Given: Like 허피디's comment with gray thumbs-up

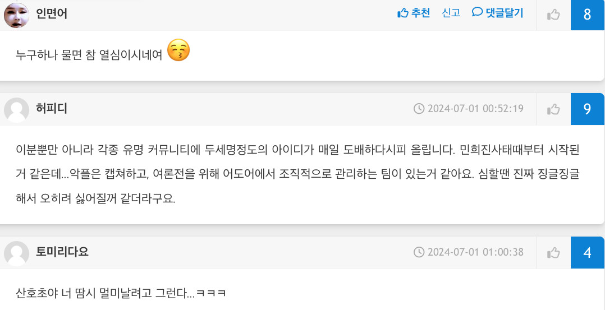Looking at the screenshot, I should (553, 109).
